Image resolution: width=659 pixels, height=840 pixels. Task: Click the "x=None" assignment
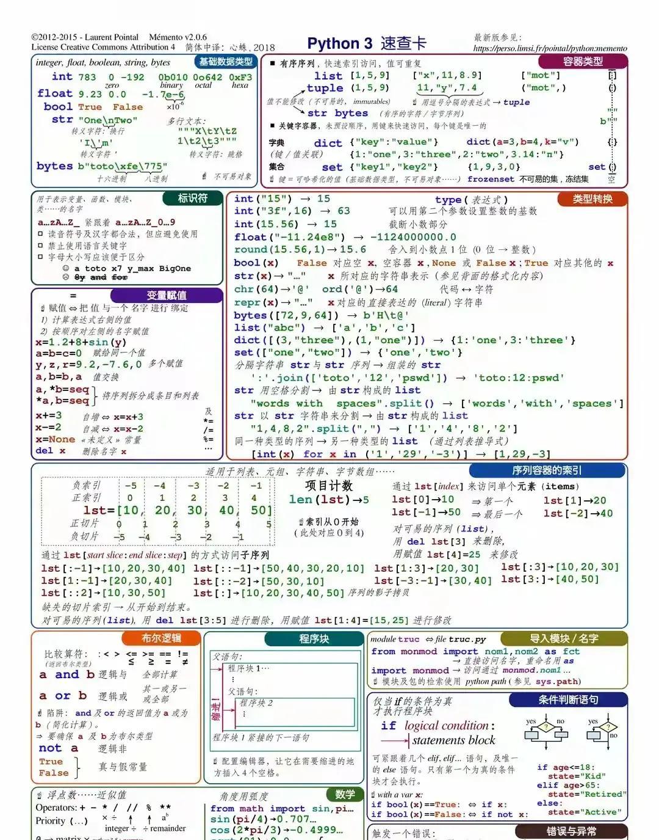tap(56, 439)
